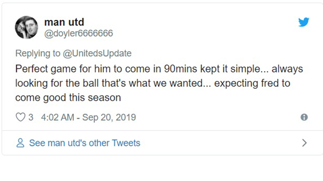
Task: Click tweet line starting looking for the ball
Action: [x=153, y=83]
